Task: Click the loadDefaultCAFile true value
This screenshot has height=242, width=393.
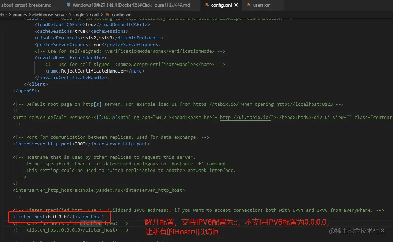Action: pyautogui.click(x=91, y=24)
